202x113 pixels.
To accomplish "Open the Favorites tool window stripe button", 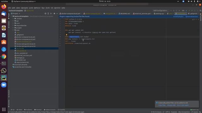I will (x=9, y=103).
